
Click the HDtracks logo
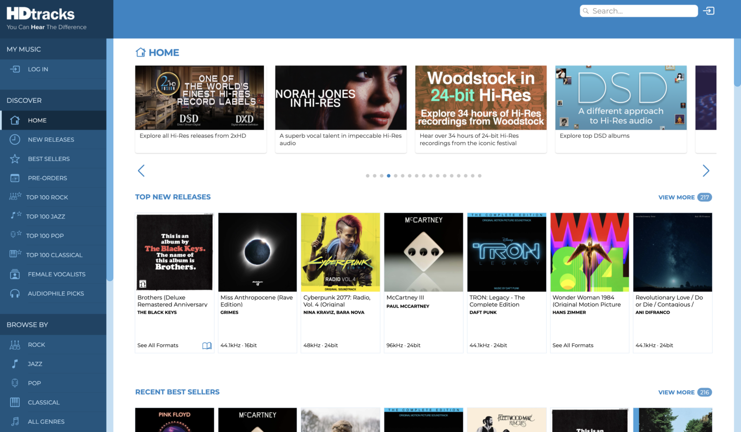click(x=41, y=14)
